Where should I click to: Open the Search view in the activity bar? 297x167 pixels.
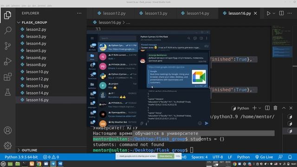pos(7,30)
